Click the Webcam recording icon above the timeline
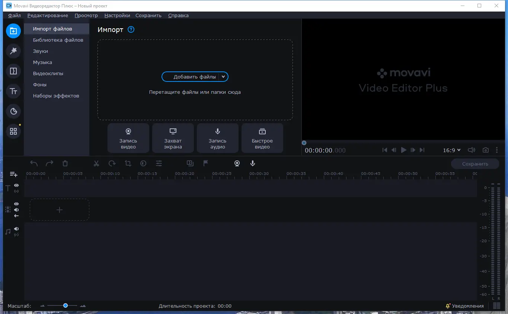The height and width of the screenshot is (314, 508). [237, 163]
